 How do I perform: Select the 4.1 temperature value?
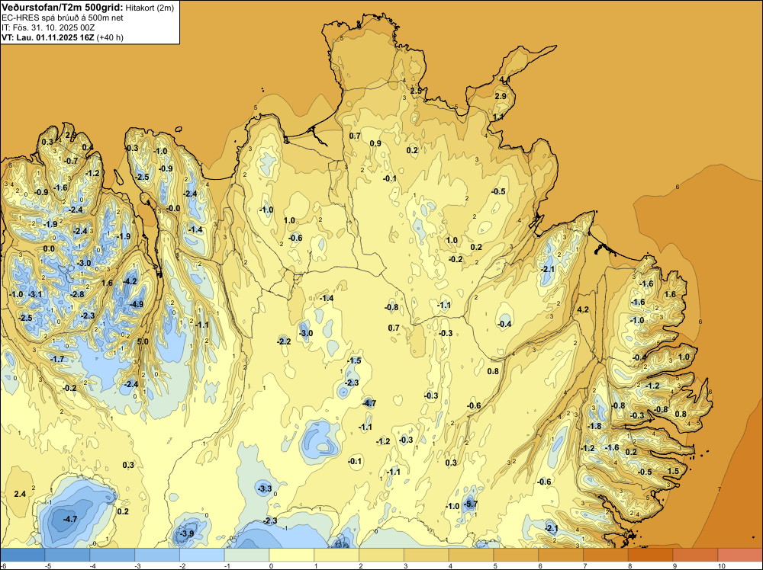tap(504, 80)
